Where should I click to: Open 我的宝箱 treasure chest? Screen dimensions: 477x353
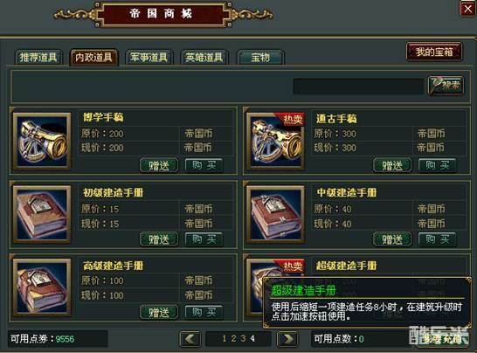[x=434, y=52]
